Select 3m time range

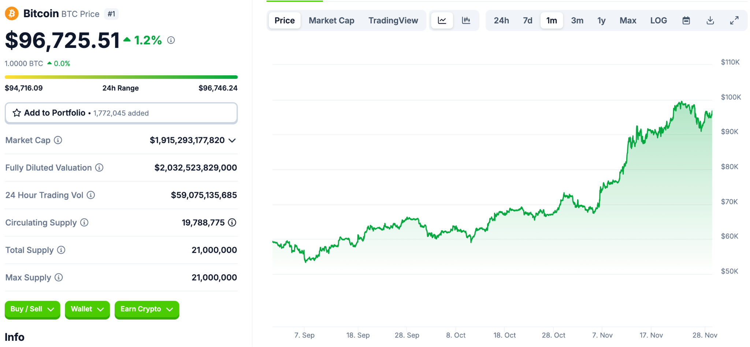pos(577,20)
